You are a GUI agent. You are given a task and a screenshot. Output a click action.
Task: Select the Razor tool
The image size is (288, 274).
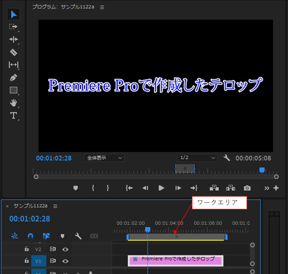click(x=13, y=52)
